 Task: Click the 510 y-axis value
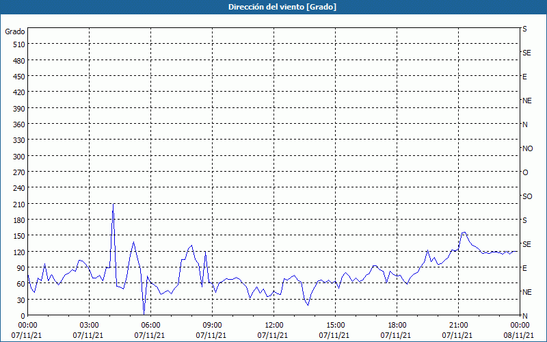point(20,44)
